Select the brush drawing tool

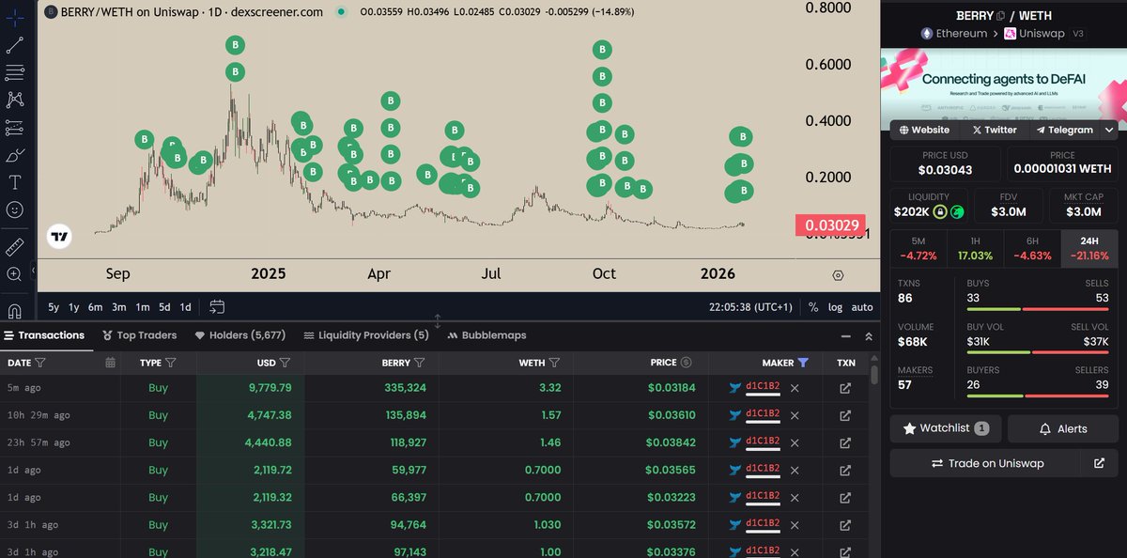[x=15, y=154]
